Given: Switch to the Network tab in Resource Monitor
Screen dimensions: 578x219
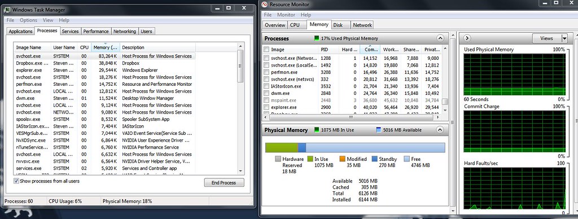Looking at the screenshot, I should (362, 25).
